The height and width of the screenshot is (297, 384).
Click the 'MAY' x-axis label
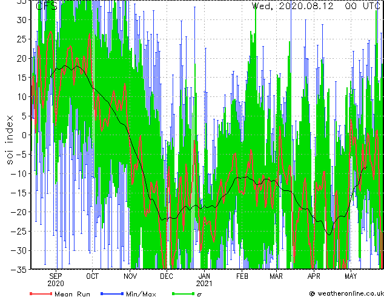(351, 276)
